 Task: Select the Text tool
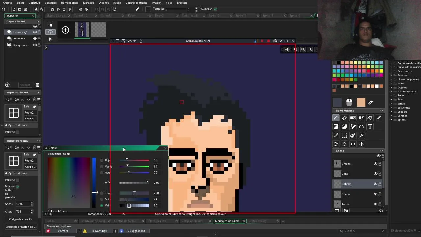(370, 127)
